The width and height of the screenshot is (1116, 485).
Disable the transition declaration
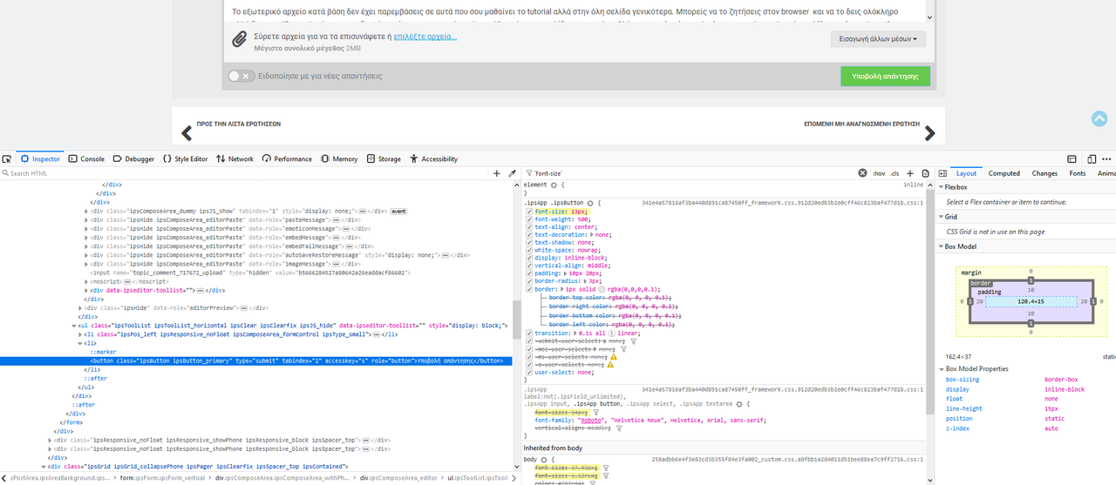528,333
